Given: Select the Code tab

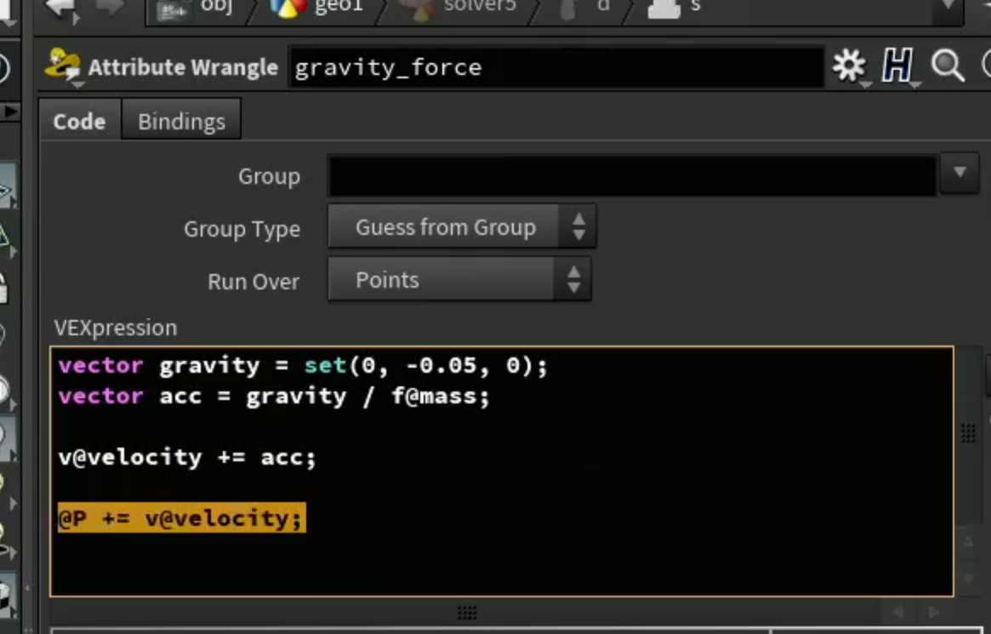Looking at the screenshot, I should [80, 120].
